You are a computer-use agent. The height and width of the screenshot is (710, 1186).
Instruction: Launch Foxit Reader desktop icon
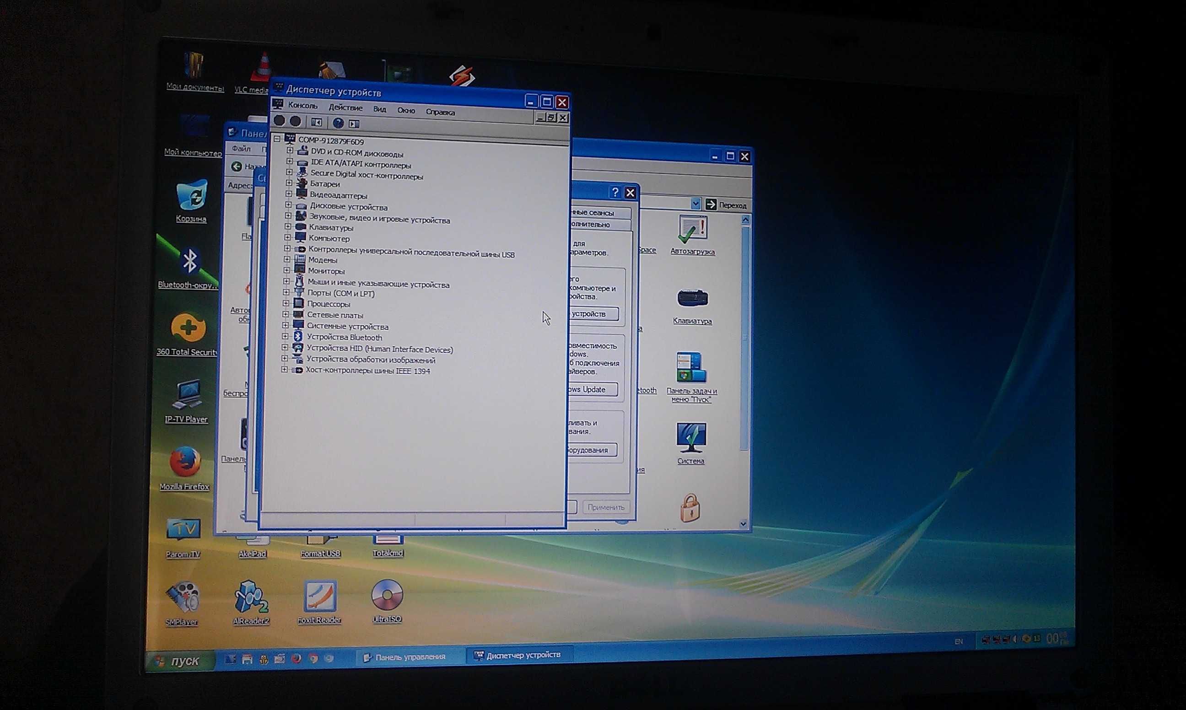point(319,602)
